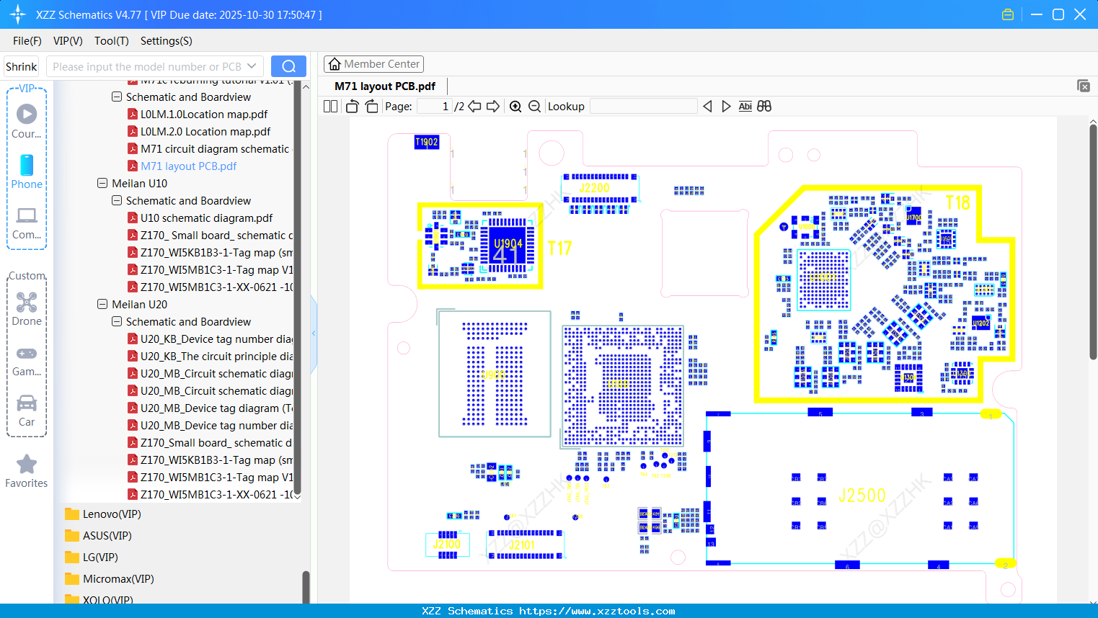Zoom in on the PDF page
The image size is (1098, 618).
click(515, 106)
